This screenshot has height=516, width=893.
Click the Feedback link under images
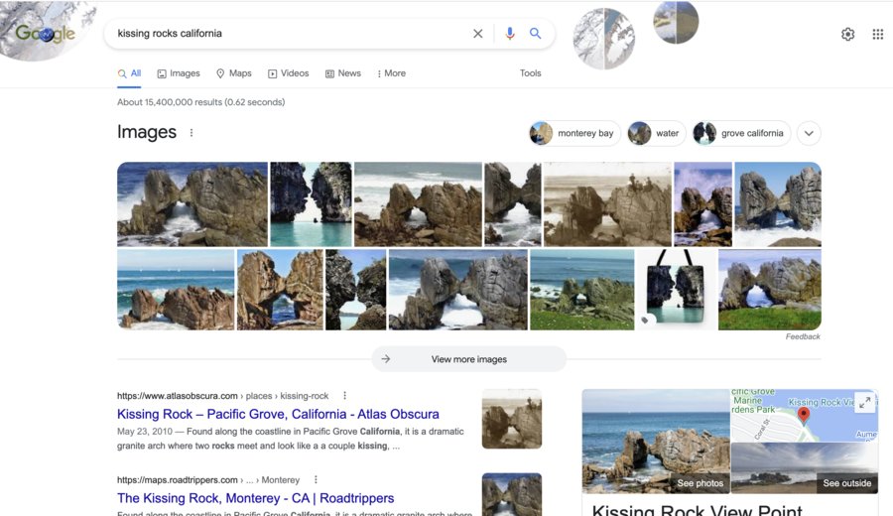point(803,336)
